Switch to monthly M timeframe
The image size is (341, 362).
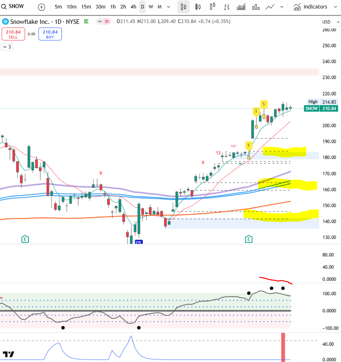pos(159,7)
